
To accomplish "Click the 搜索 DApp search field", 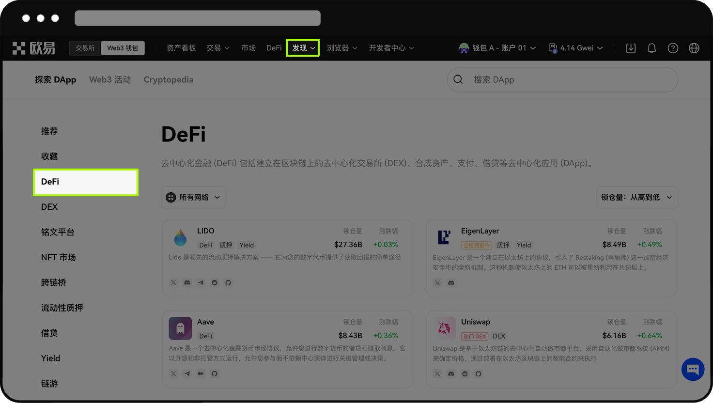I will (562, 79).
